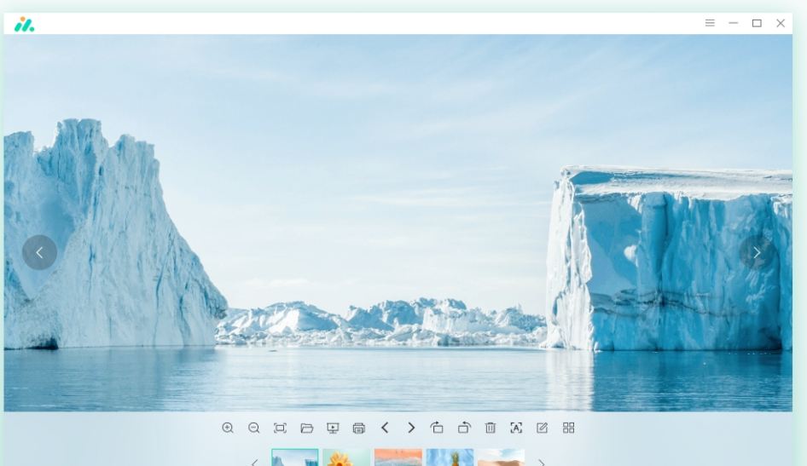Click the zoom in magnifier icon
This screenshot has height=466, width=807.
click(x=228, y=428)
